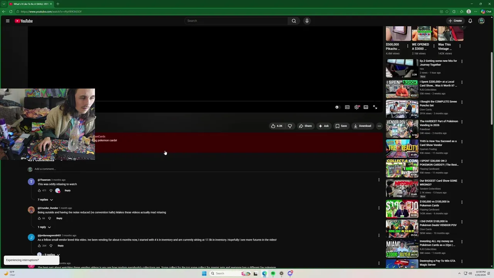Click the browser tab titled What's It Like
Viewport: 494px width, 278px height.
pos(30,4)
